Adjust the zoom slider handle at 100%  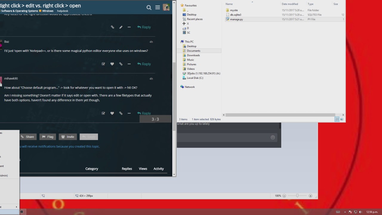tap(297, 196)
